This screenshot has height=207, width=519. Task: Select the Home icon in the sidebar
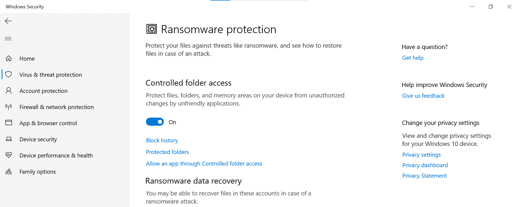[x=9, y=58]
